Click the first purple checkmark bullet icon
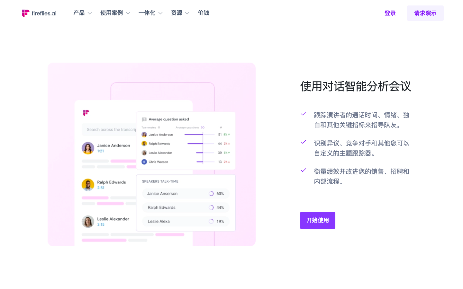 pos(303,114)
